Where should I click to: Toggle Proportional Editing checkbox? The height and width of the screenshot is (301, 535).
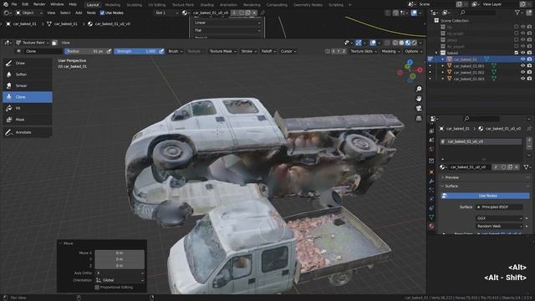tap(97, 288)
